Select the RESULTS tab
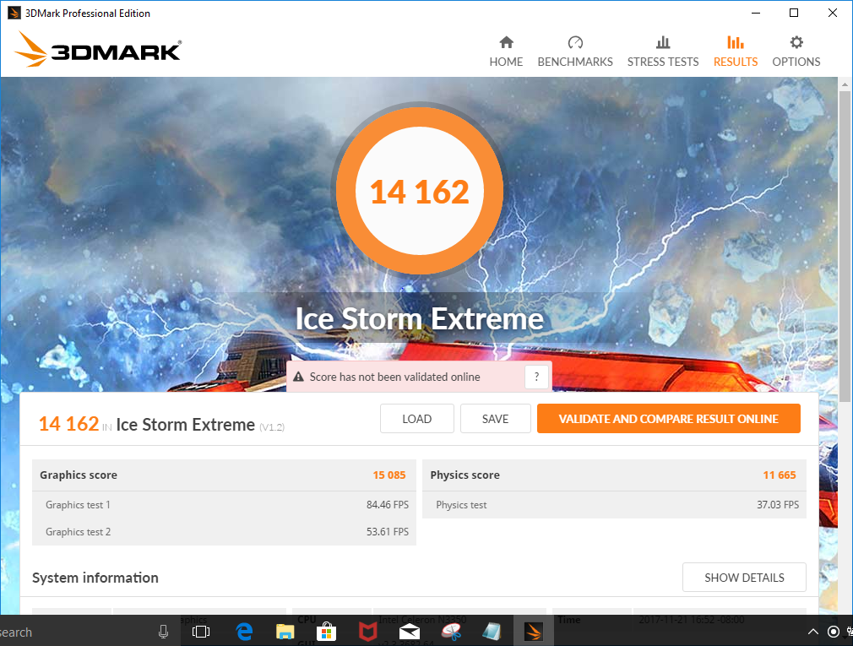The height and width of the screenshot is (646, 853). 736,52
